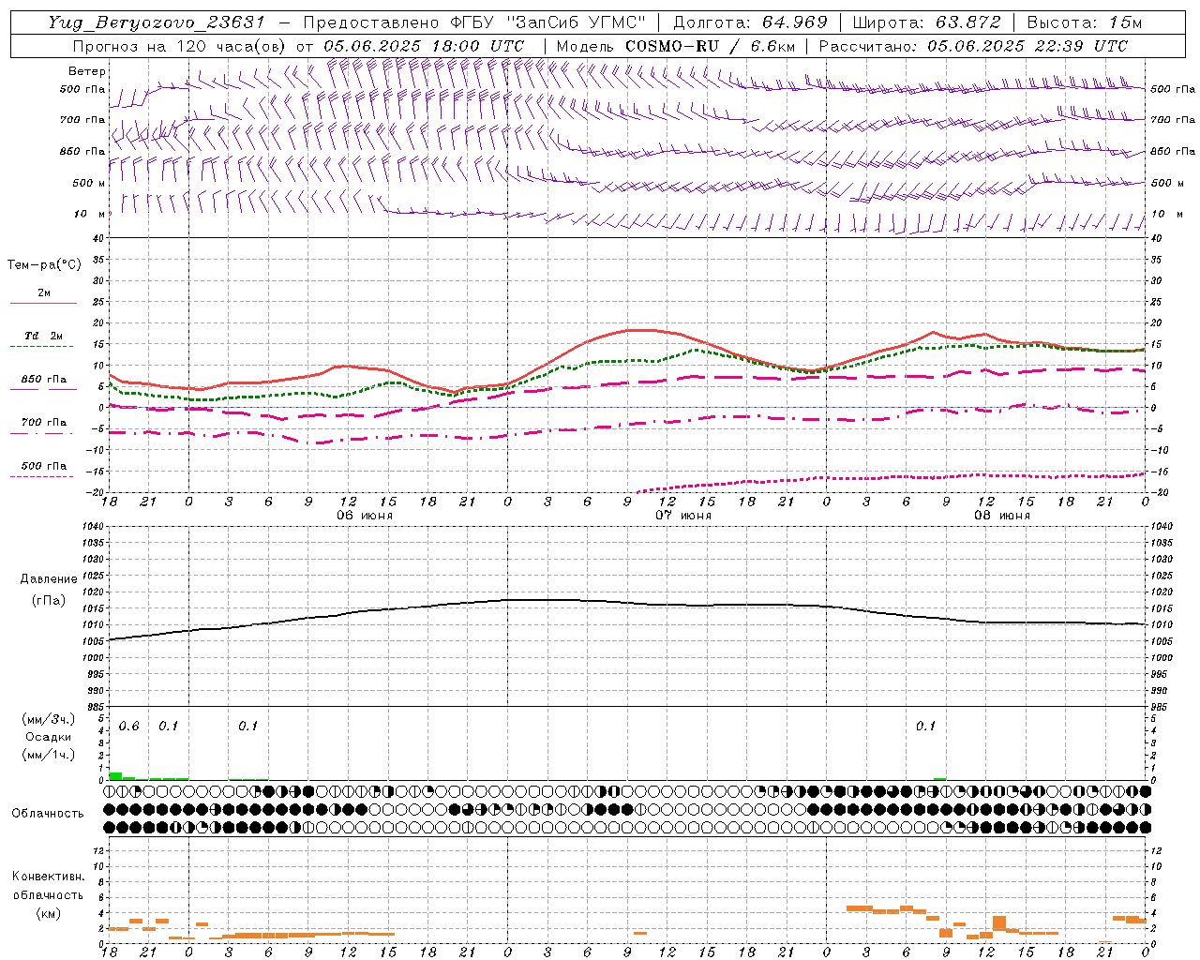This screenshot has width=1200, height=960.
Task: Click the 07 июня date label
Action: [x=682, y=516]
